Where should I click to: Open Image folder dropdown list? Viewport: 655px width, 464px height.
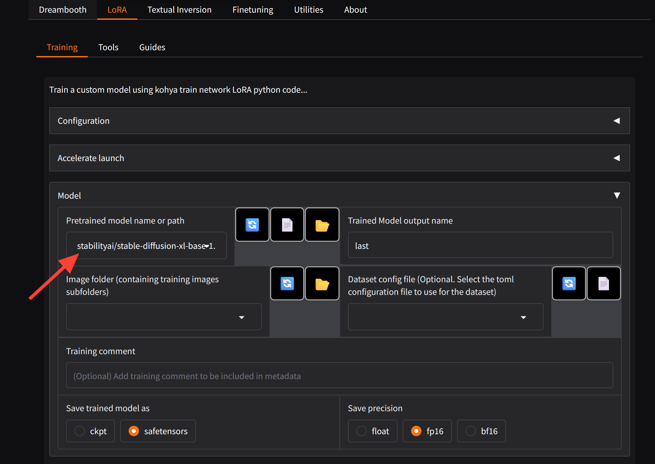click(x=241, y=317)
